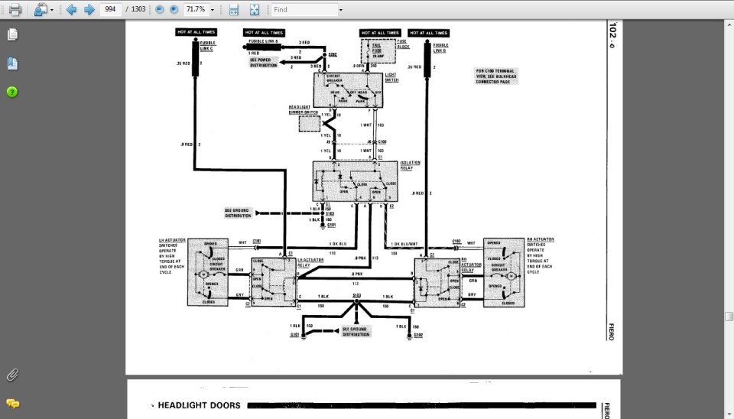
Task: Click the ISOLATION RELAY label in the diagram
Action: [x=410, y=165]
